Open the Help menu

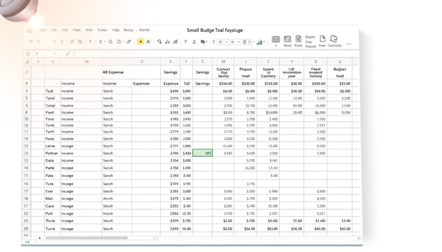tap(115, 30)
